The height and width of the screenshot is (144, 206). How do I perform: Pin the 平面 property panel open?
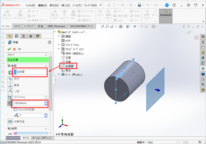19,49
